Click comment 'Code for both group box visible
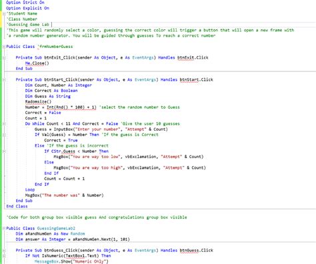The height and width of the screenshot is (264, 316). [97, 217]
